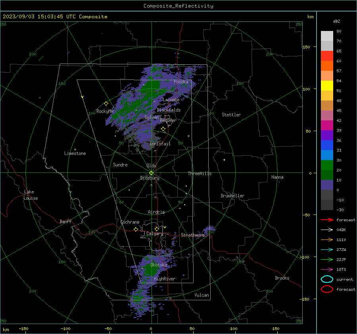This screenshot has height=334, width=357.
Task: Select the dark gray -10 dBZ swatch
Action: coord(327,205)
